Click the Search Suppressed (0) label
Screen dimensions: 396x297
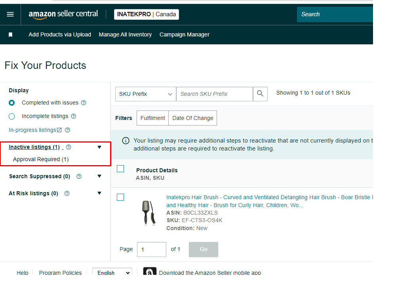click(x=40, y=176)
